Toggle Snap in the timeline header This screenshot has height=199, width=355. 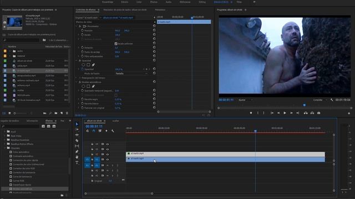pos(94,131)
